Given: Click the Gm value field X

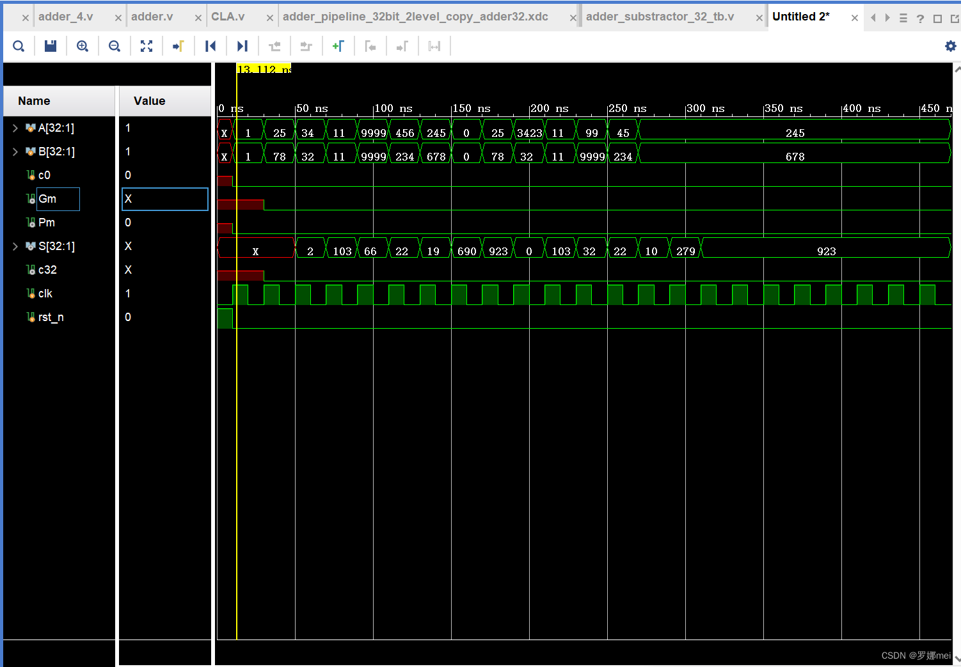Looking at the screenshot, I should tap(165, 199).
